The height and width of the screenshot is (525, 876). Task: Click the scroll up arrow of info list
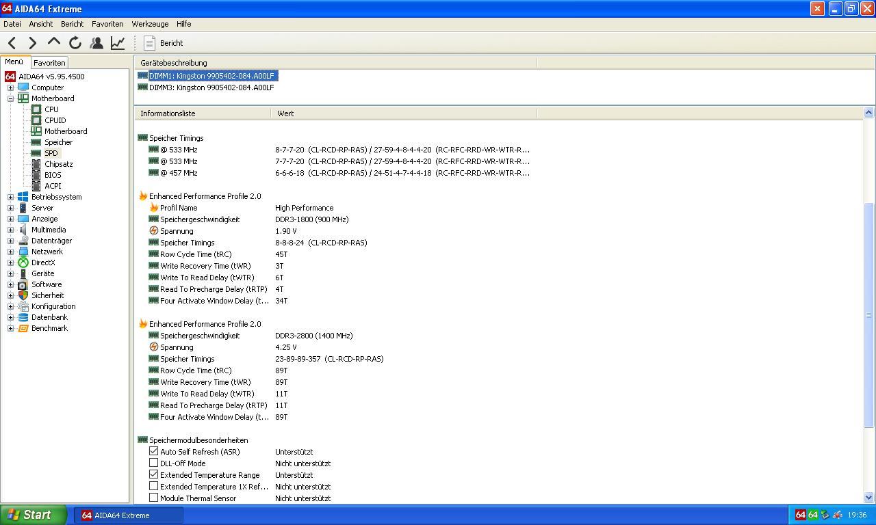tap(869, 112)
